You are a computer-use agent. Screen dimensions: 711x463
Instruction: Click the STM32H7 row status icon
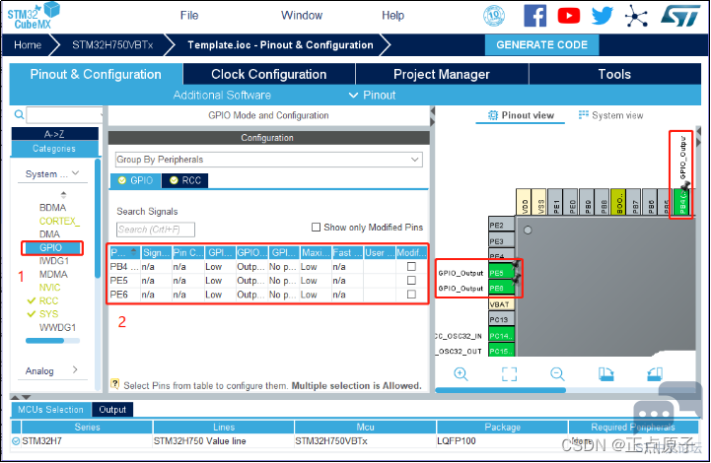point(16,440)
